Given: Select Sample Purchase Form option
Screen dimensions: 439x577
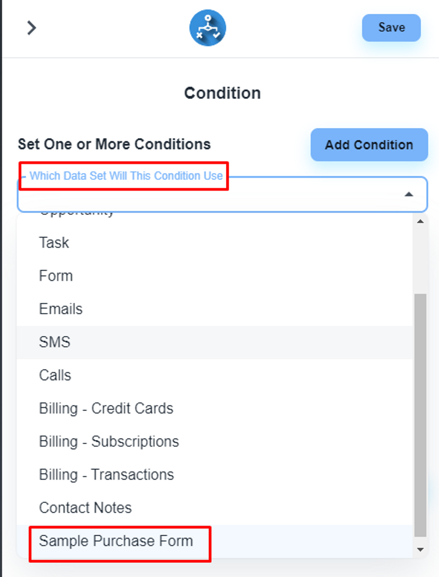Looking at the screenshot, I should [116, 541].
